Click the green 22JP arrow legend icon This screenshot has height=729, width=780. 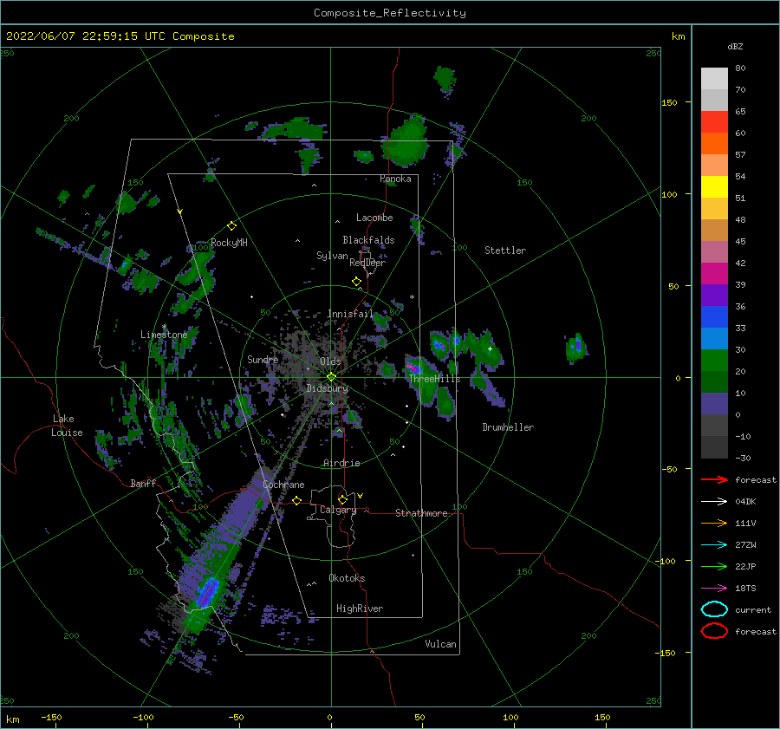(x=714, y=566)
